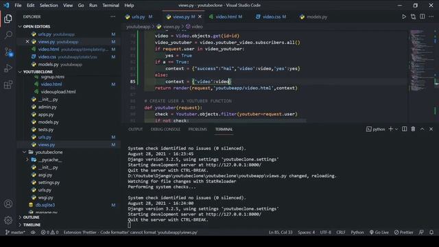Open the Accounts menu icon
Image resolution: width=439 pixels, height=247 pixels.
8,204
